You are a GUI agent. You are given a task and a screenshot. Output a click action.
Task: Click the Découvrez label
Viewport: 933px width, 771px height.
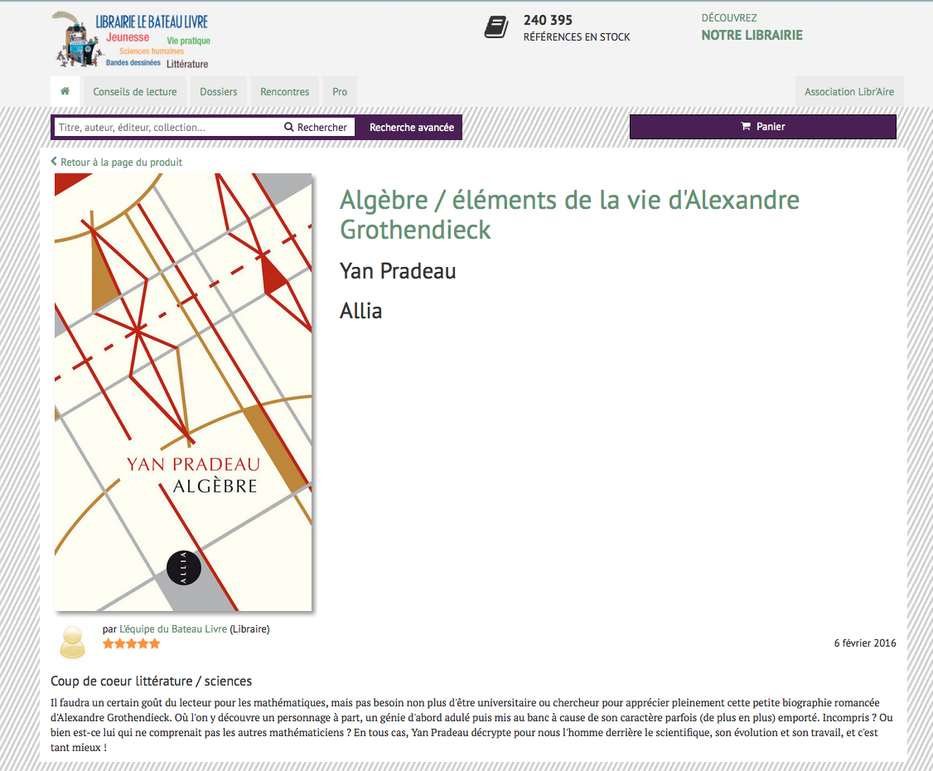tap(729, 18)
